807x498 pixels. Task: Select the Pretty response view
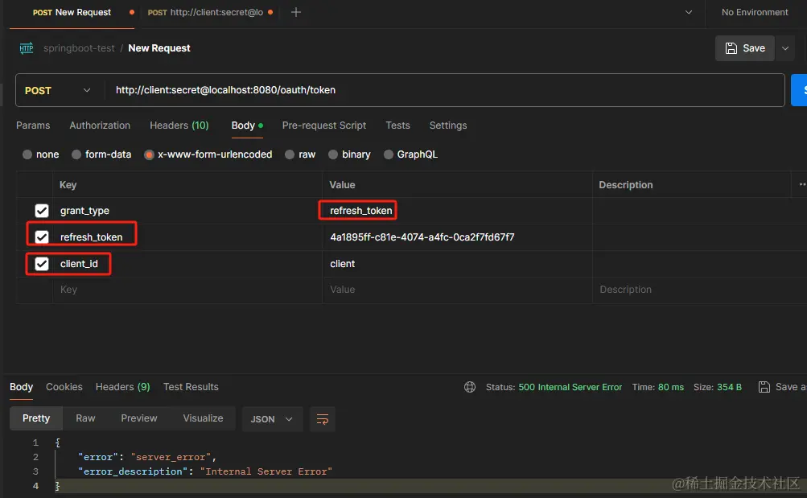36,418
